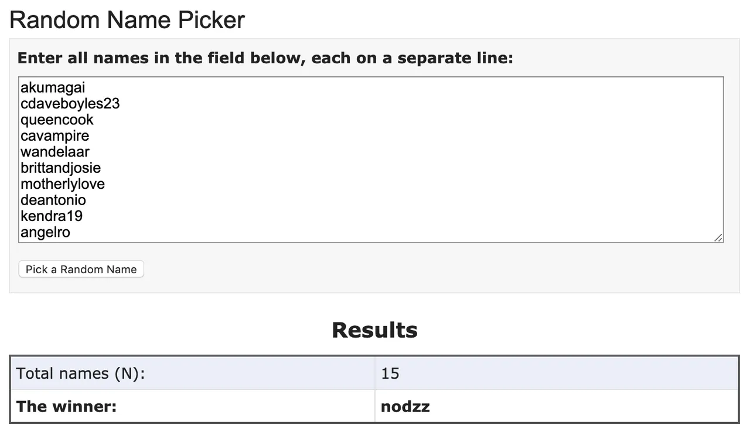Click the 'Enter all names' field label
The height and width of the screenshot is (435, 750).
(x=265, y=59)
